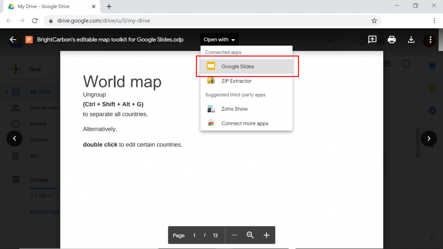Expand the My Drive tree item
The width and height of the screenshot is (443, 249).
tap(6, 91)
